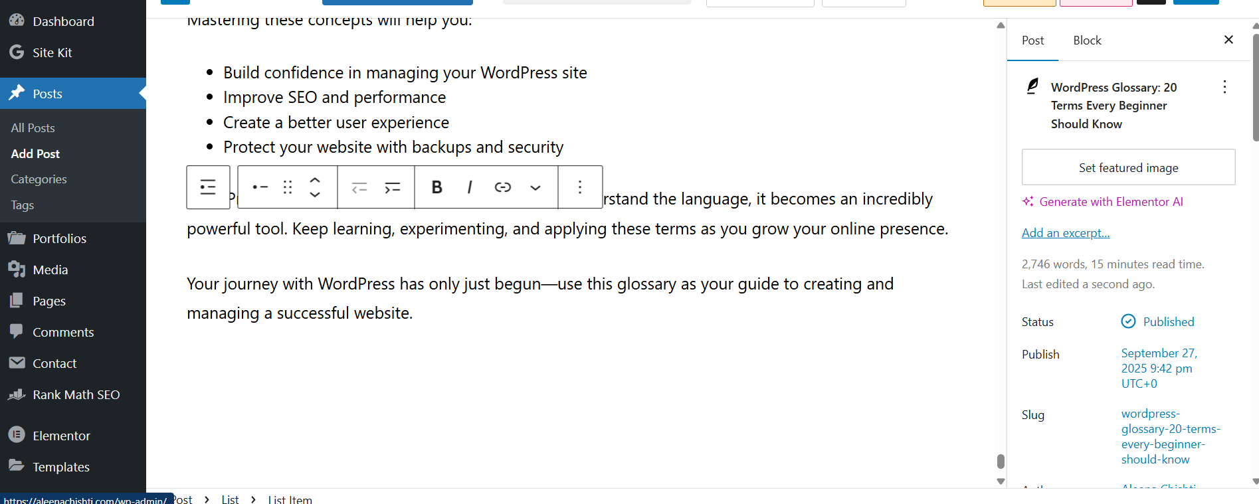Viewport: 1259px width, 504px height.
Task: Close the settings sidebar
Action: click(x=1228, y=40)
